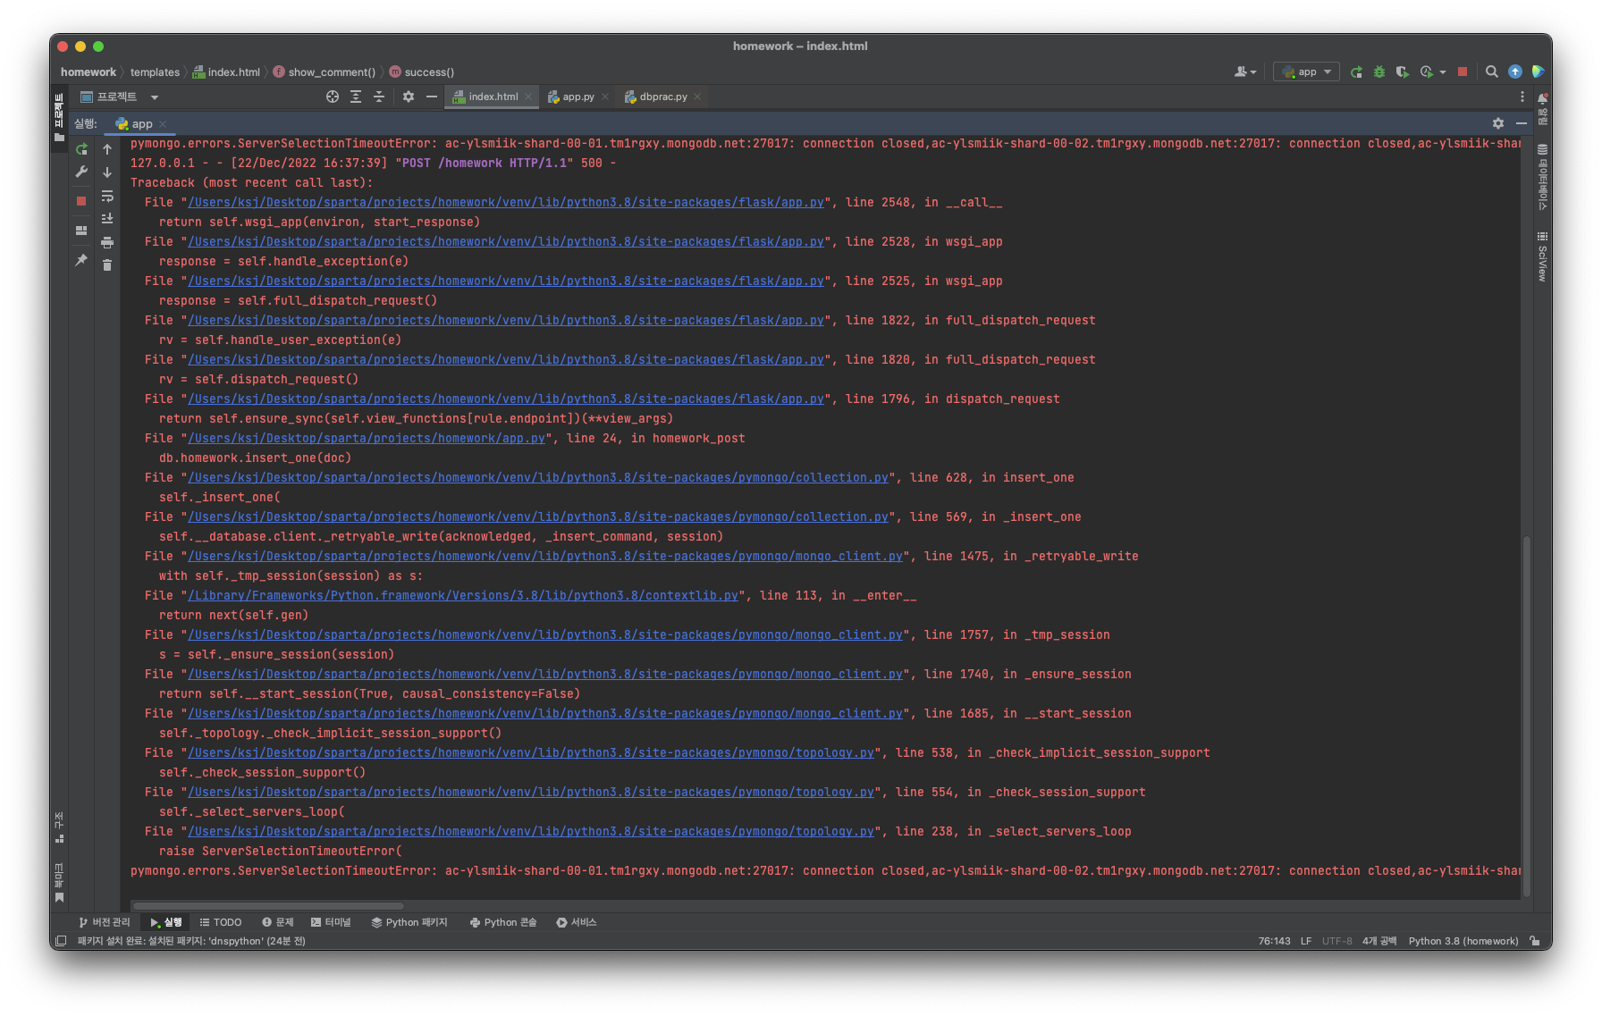Click the Python 3.8 (homework) interpreter selector
This screenshot has width=1602, height=1016.
(1463, 941)
